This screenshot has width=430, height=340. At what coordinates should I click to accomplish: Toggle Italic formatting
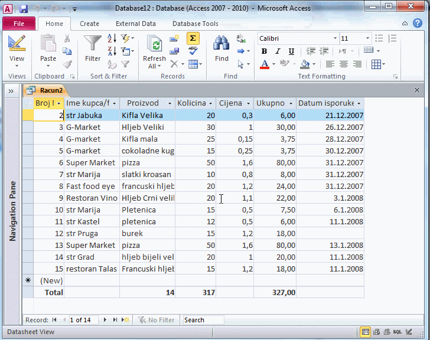coord(278,51)
